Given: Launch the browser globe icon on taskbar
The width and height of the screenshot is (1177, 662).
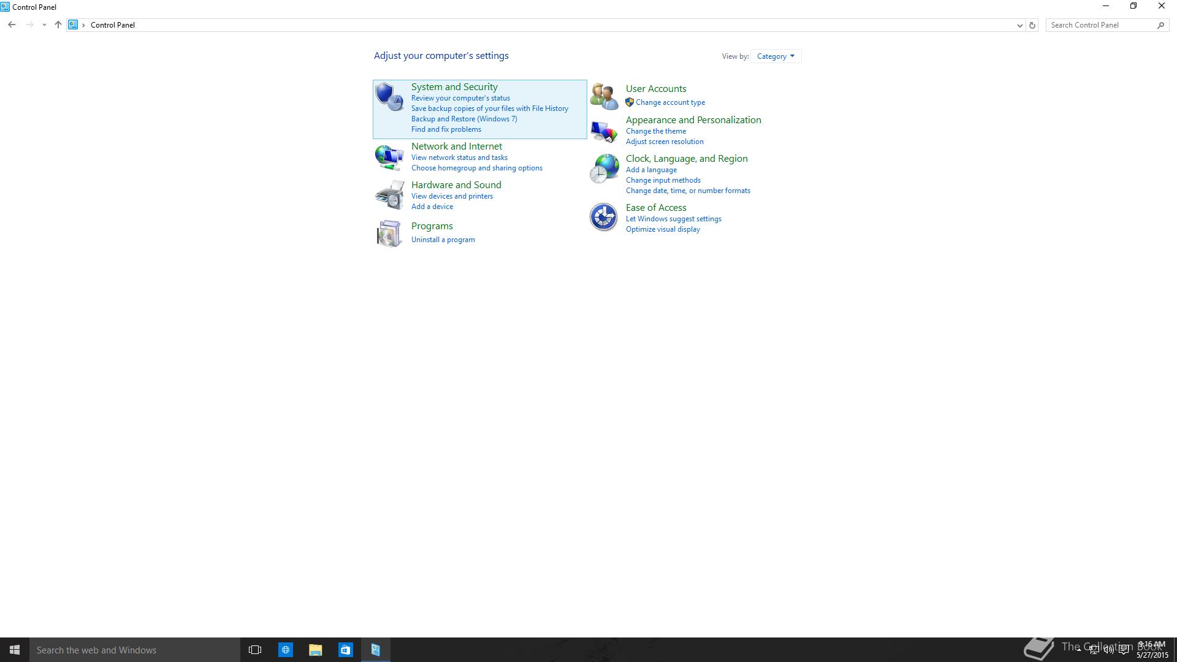Looking at the screenshot, I should 286,650.
